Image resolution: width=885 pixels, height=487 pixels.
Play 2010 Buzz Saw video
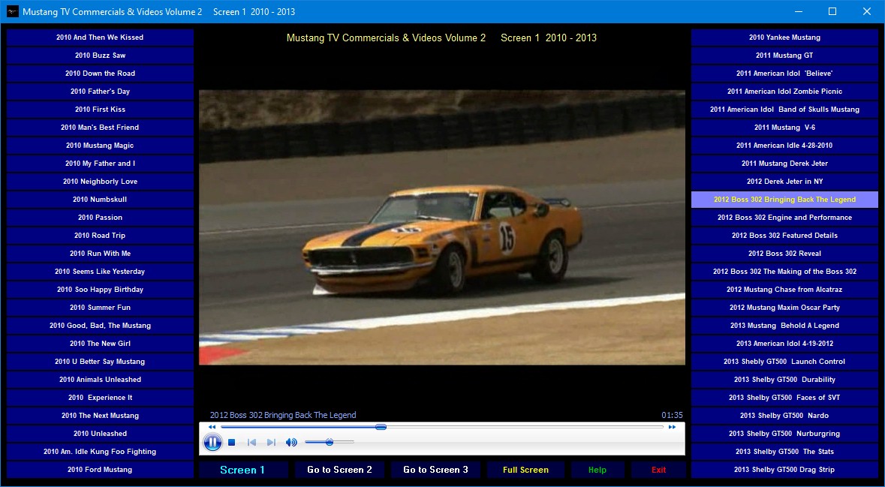100,56
